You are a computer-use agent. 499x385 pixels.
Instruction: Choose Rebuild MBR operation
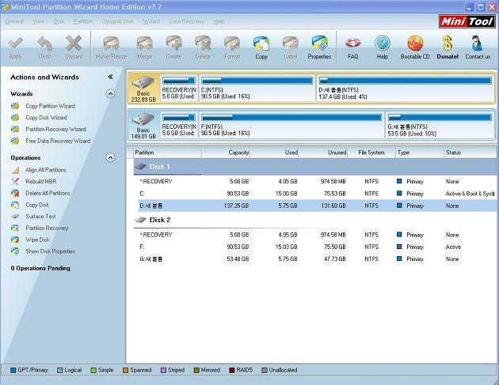41,181
